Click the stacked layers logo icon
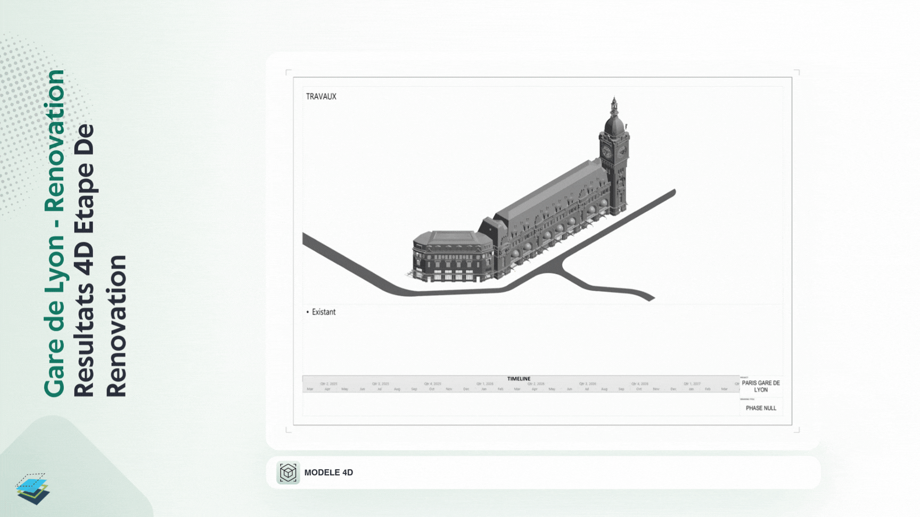 pyautogui.click(x=32, y=489)
